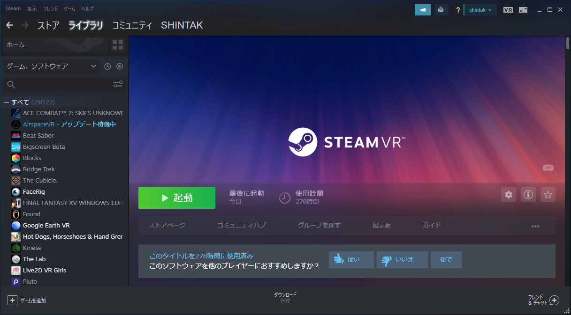Viewport: 571px width, 315px height.
Task: Open the inbox envelope icon
Action: (441, 10)
